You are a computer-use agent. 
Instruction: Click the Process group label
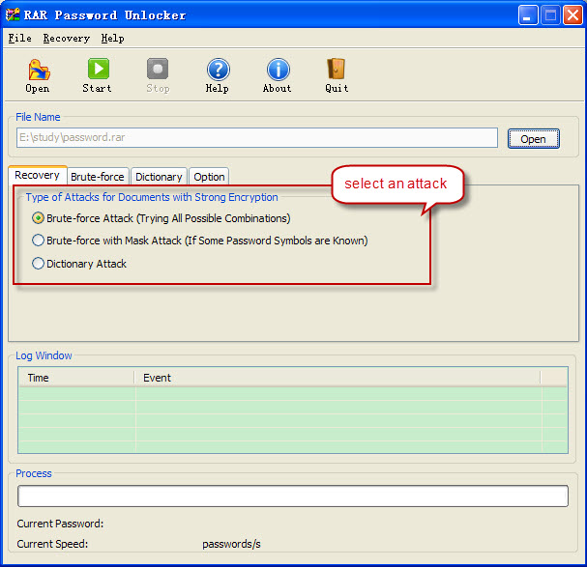34,473
